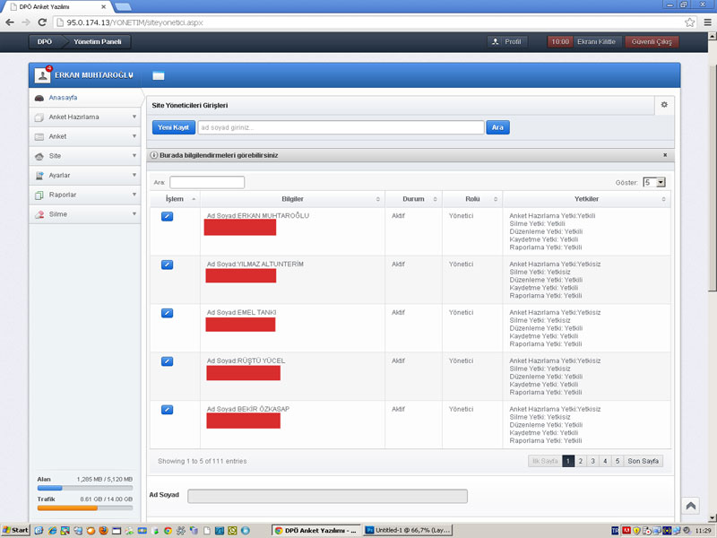Sort table by Yetkiler column

coord(587,199)
